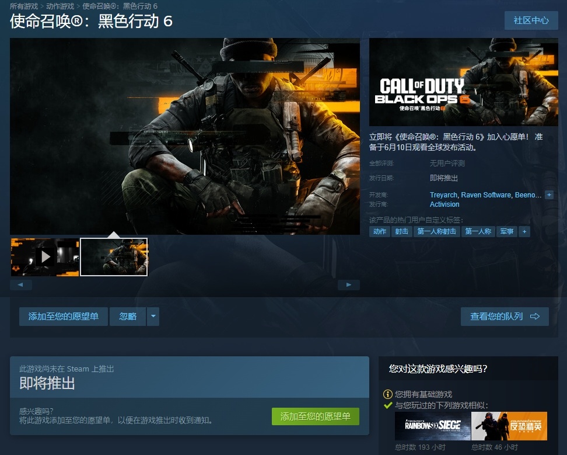Select the 第一人称射击 tag

pos(436,232)
